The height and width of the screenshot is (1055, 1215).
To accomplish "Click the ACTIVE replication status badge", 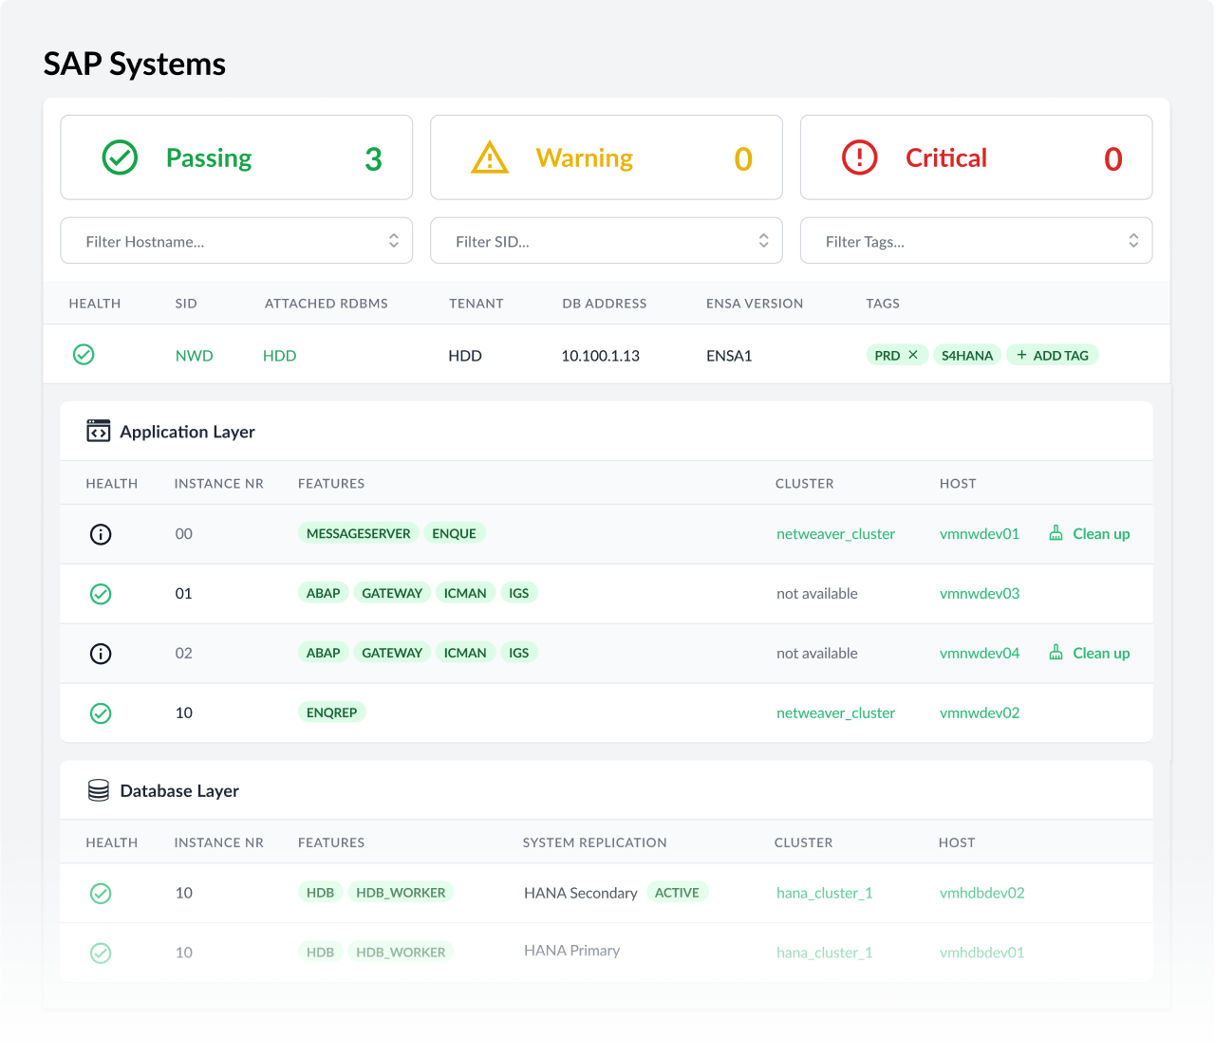I will pyautogui.click(x=677, y=893).
